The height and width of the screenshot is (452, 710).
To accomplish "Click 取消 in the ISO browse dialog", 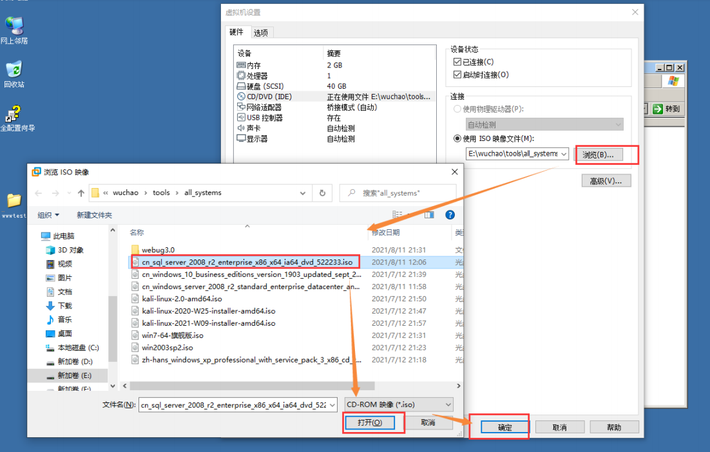I will click(x=428, y=422).
